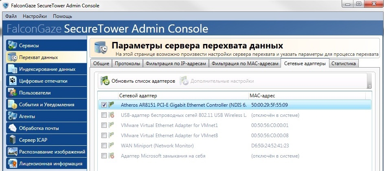The width and height of the screenshot is (384, 171).
Task: Maximize the Admin Console window
Action: click(x=359, y=4)
